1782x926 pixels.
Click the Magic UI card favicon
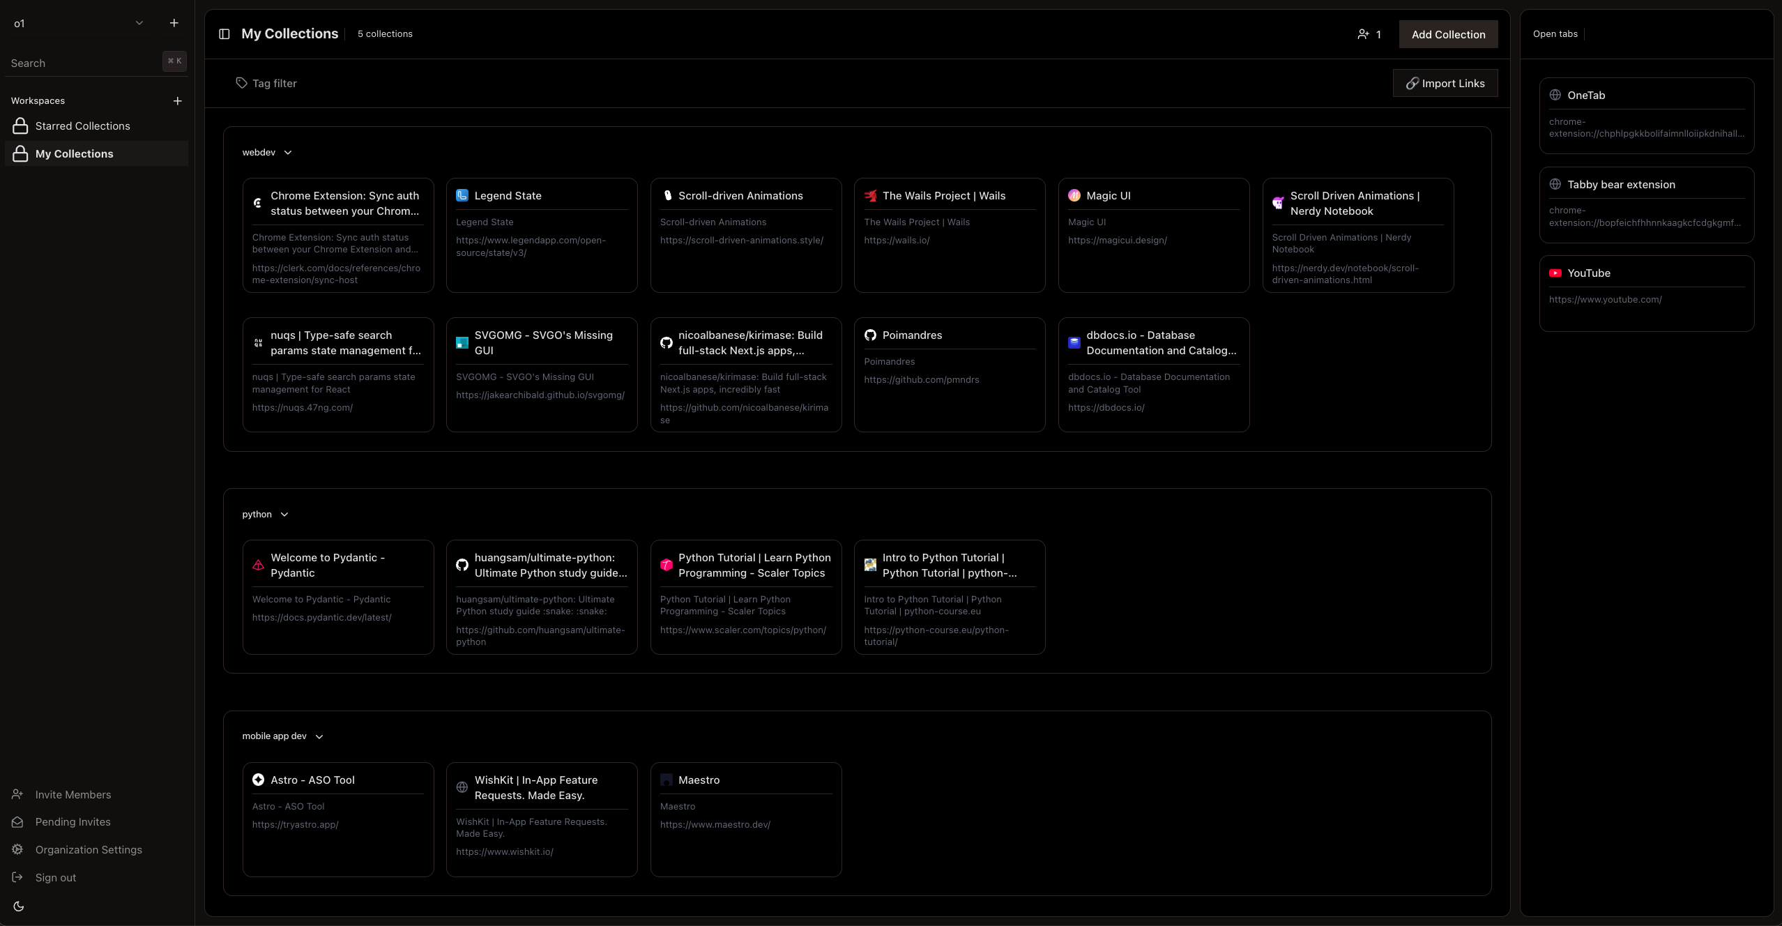(1074, 196)
